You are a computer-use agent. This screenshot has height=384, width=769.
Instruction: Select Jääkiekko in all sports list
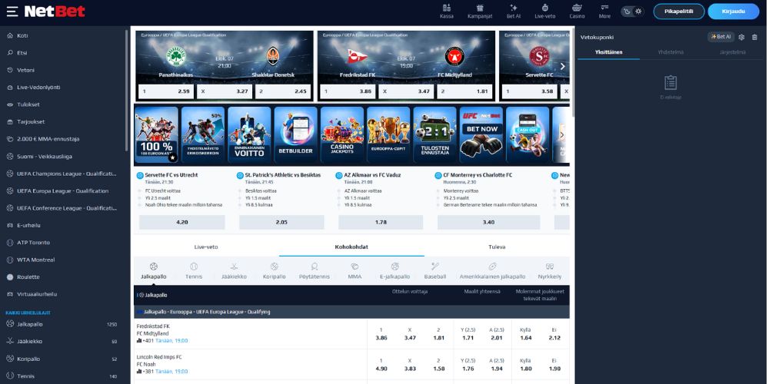[x=63, y=342]
